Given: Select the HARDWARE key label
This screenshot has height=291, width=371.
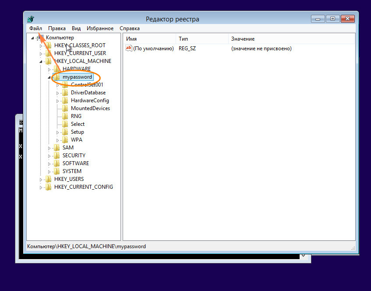Looking at the screenshot, I should click(x=76, y=69).
